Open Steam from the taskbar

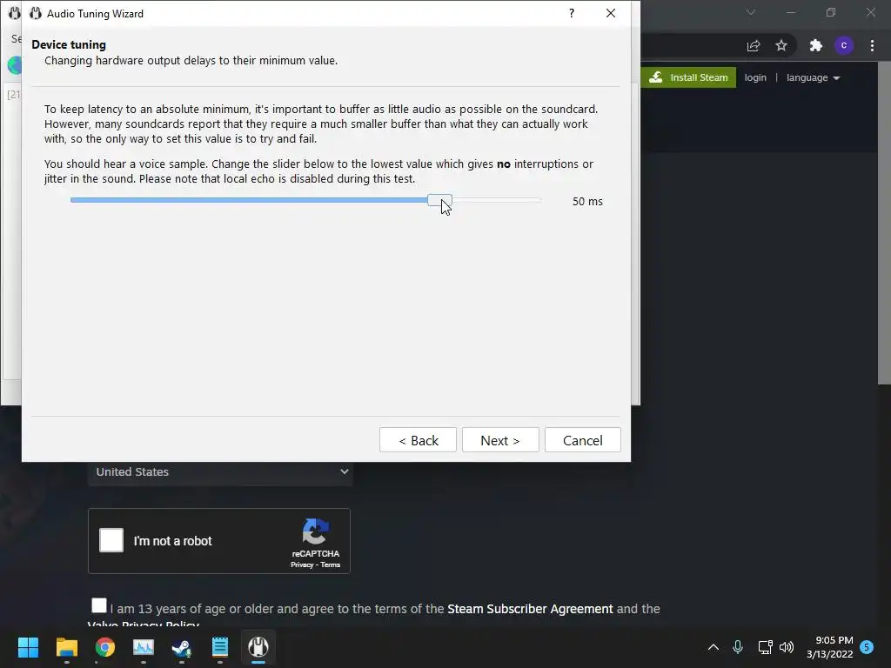point(182,647)
